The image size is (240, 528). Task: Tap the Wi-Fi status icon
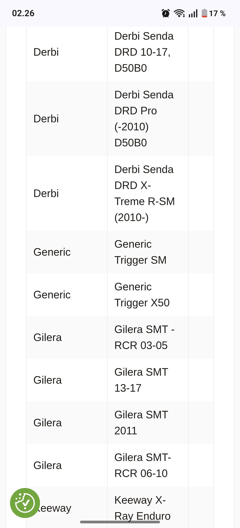179,13
